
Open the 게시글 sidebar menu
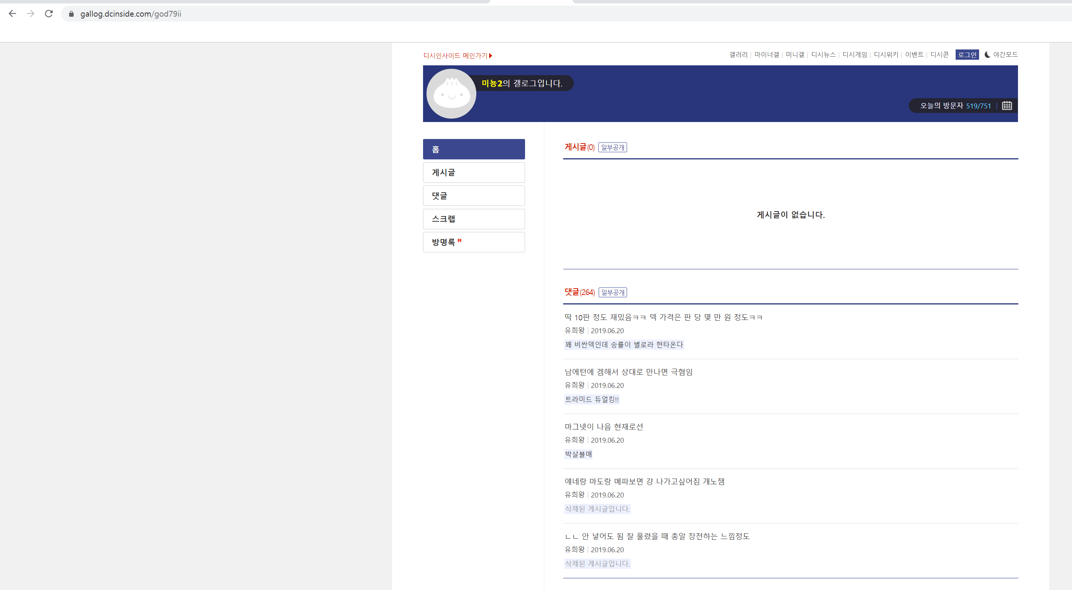[x=474, y=172]
